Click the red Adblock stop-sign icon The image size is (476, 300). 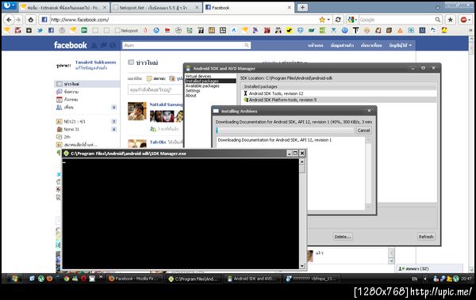463,20
